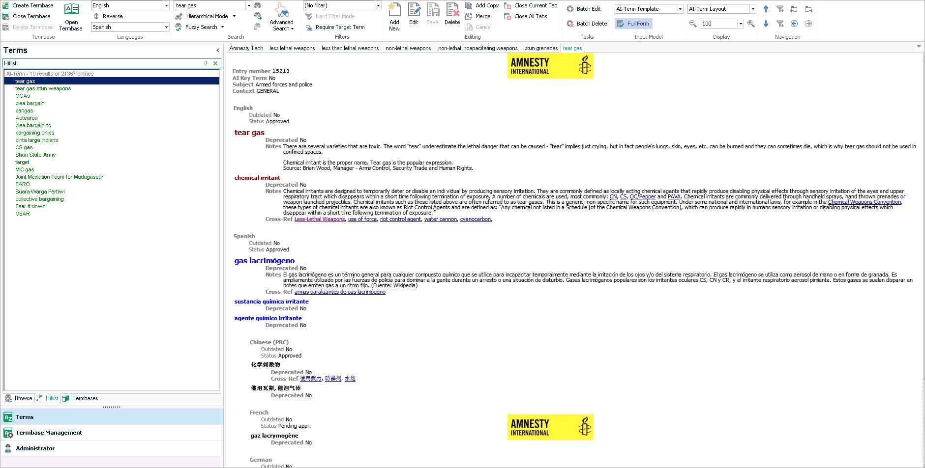This screenshot has height=468, width=925.
Task: Navigate back with the circled left arrow
Action: (x=794, y=24)
